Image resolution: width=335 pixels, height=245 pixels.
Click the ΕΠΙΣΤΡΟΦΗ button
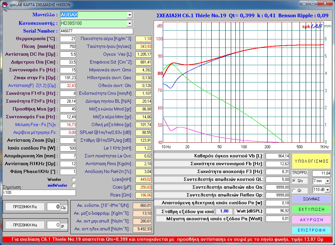[311, 230]
